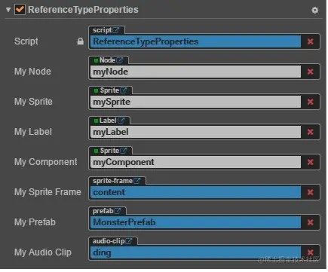Clear the My Label reference with red X

(x=311, y=132)
